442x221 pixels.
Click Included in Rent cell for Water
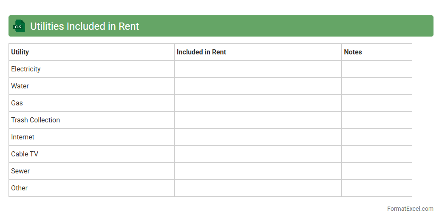point(258,86)
